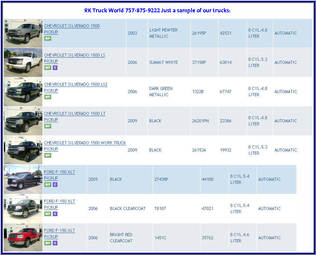This screenshot has height=255, width=316.
Task: Click MP badge under Silverado 1500 LS2
Action: tap(48, 97)
